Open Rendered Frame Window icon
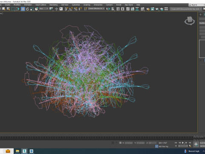This screenshot has height=154, width=205. coord(152,9)
